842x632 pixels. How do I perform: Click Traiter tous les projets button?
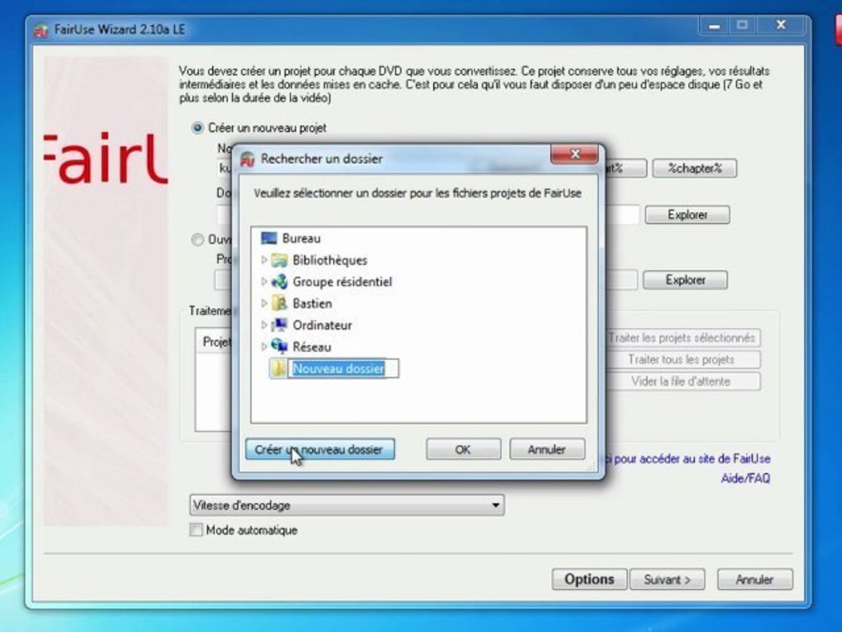(x=683, y=359)
